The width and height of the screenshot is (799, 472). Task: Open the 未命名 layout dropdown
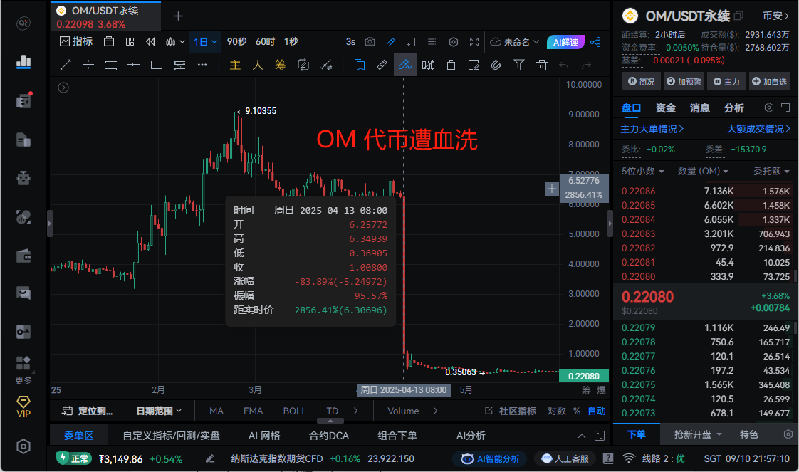click(x=515, y=42)
